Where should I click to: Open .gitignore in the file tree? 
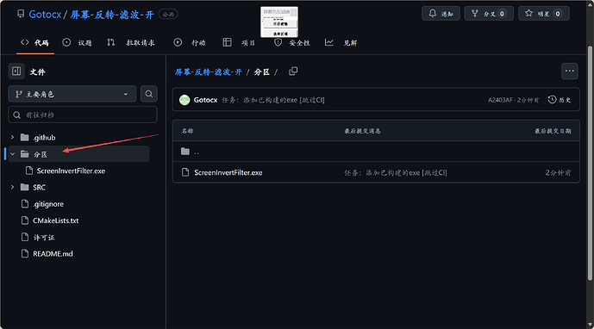(48, 204)
